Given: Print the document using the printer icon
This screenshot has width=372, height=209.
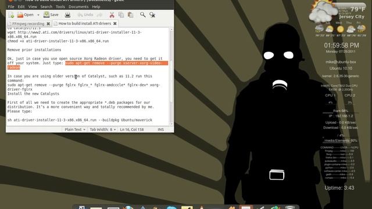Looking at the screenshot, I should (67, 15).
